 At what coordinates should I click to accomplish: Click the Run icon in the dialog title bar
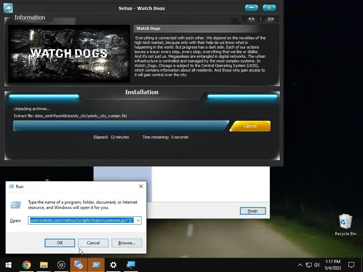[11, 186]
